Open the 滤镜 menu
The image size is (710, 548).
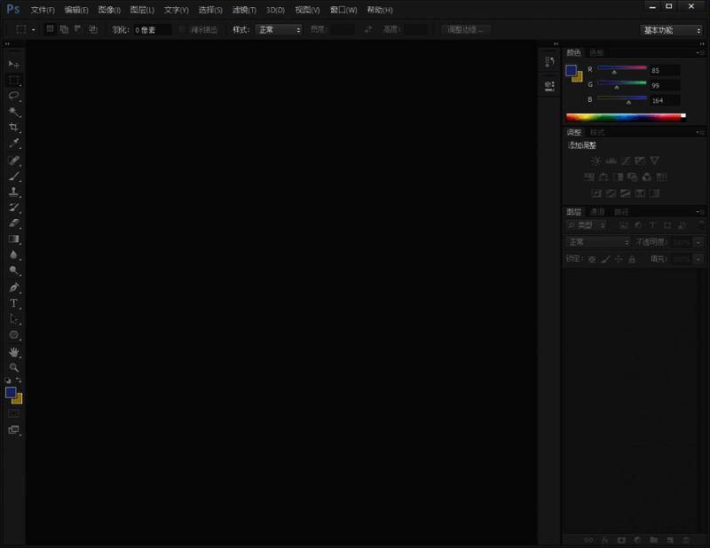point(244,10)
